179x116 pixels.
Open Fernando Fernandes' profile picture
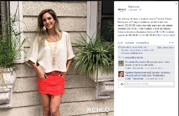coord(121,63)
